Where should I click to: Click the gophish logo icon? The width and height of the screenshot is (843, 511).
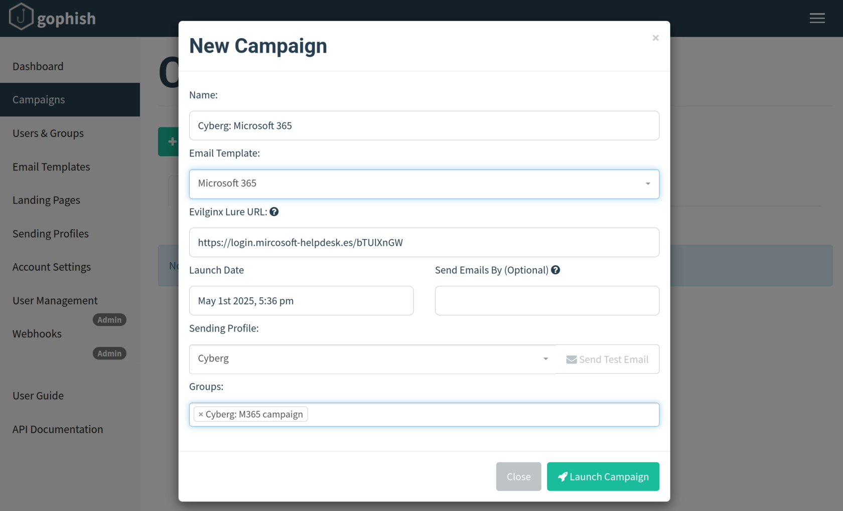(x=21, y=17)
